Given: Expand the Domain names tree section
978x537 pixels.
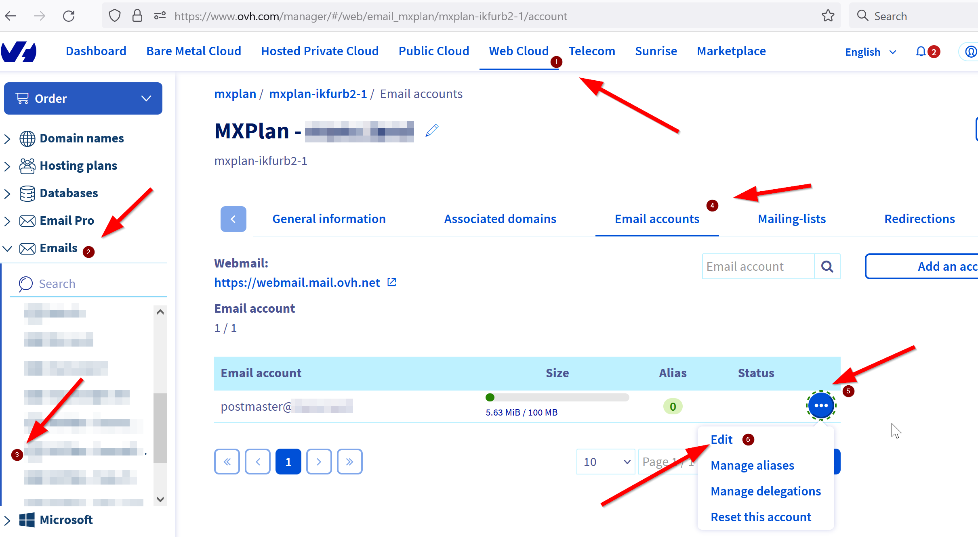Looking at the screenshot, I should (7, 138).
